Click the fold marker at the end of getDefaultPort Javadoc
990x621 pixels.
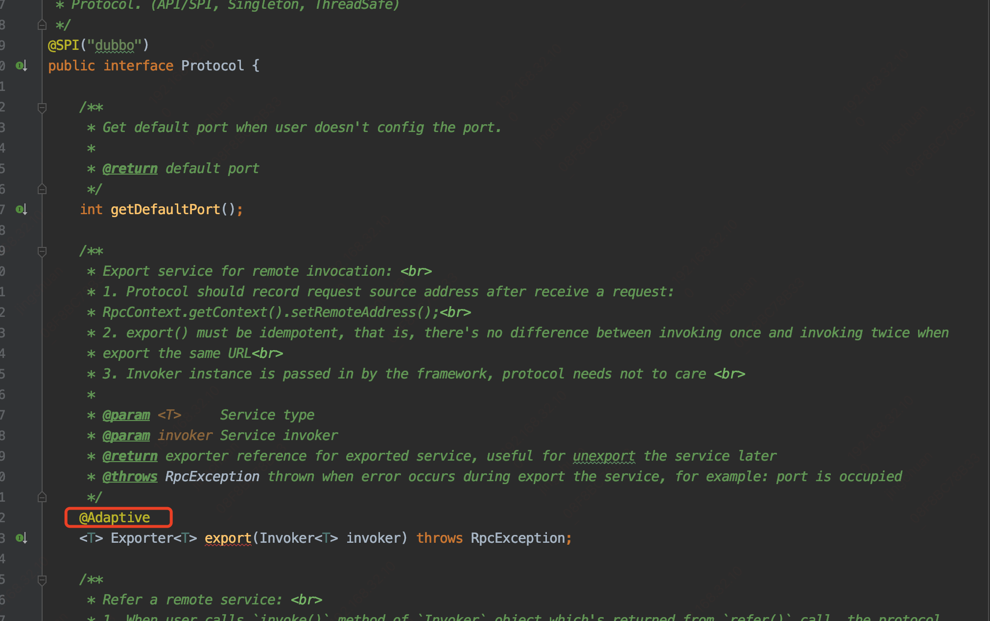(42, 189)
